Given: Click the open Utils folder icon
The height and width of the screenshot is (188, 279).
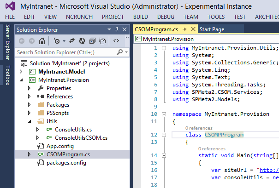Looking at the screenshot, I should tap(41, 121).
